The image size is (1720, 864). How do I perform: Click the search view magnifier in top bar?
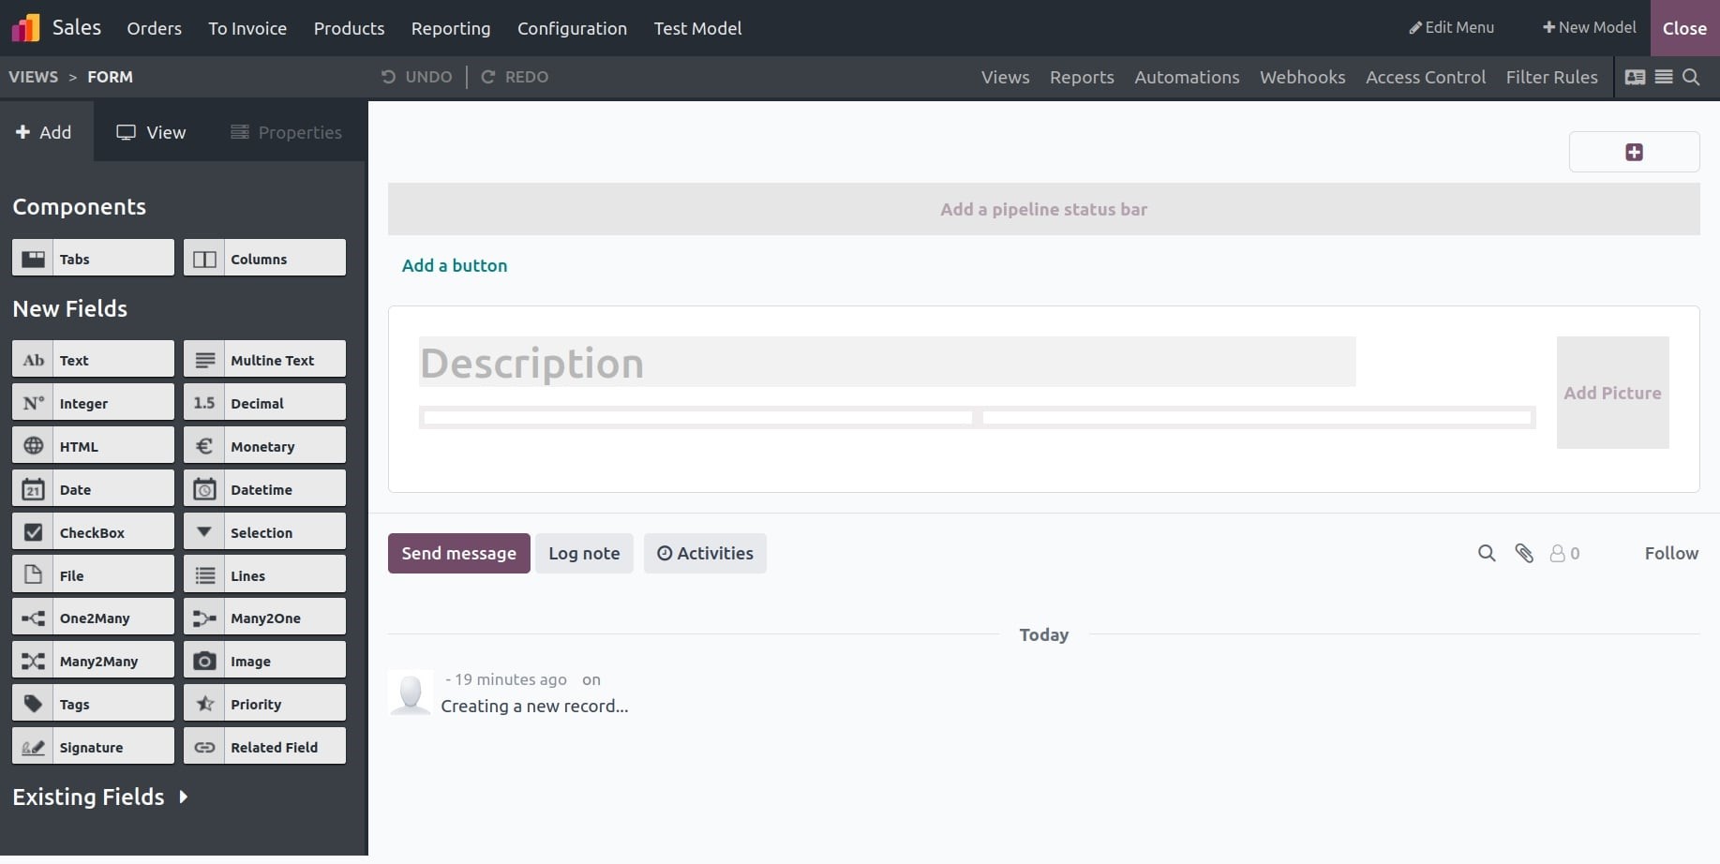pyautogui.click(x=1691, y=77)
